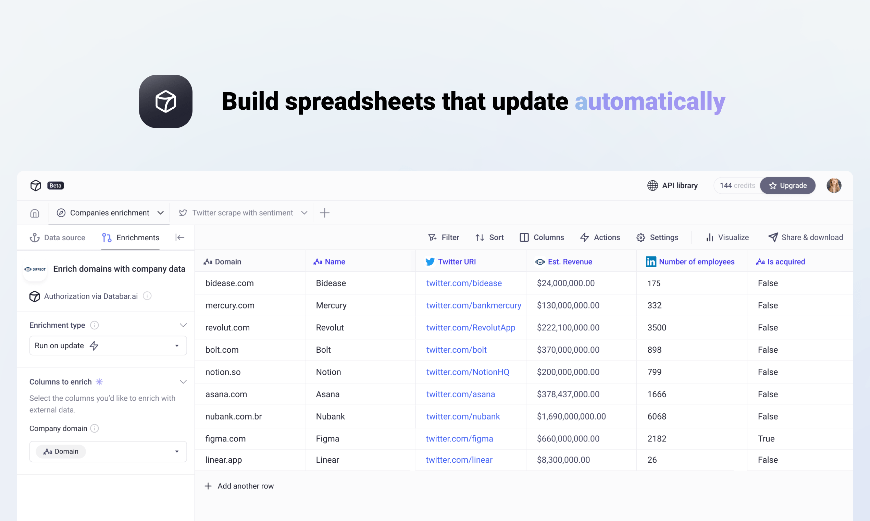Screen dimensions: 870x521
Task: Collapse the enrichment side panel
Action: (179, 237)
